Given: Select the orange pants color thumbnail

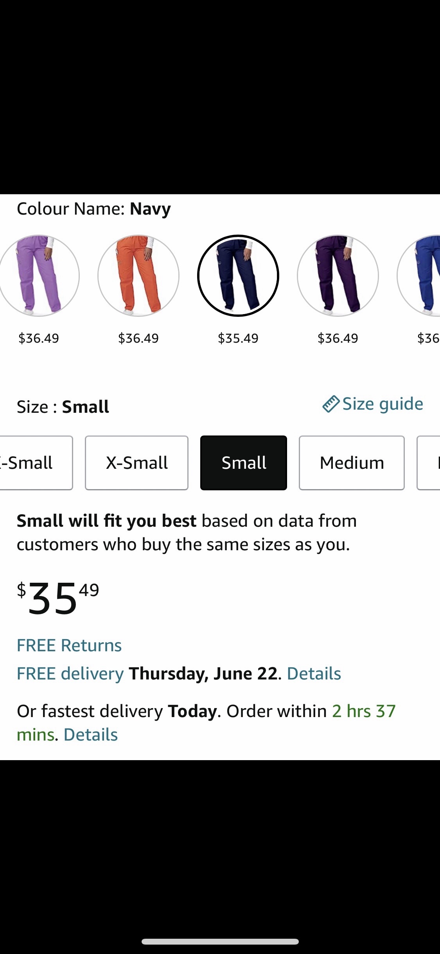Looking at the screenshot, I should 138,276.
